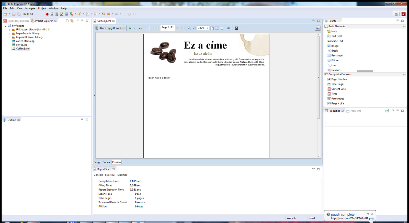Open the Console tab in Report State
The width and height of the screenshot is (409, 223).
[98, 175]
